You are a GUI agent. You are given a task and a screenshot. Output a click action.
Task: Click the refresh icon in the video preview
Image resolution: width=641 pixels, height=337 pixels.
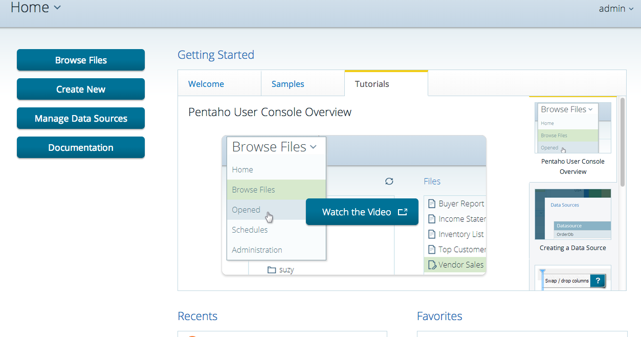point(389,181)
